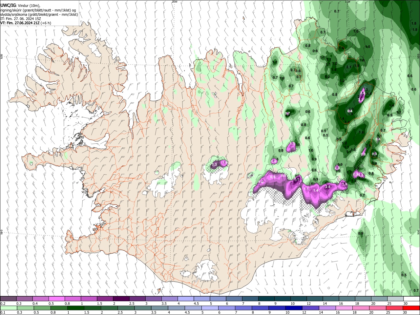Pick the medium green 0.5 rain legend swatch
420x315 pixels.
(42, 308)
